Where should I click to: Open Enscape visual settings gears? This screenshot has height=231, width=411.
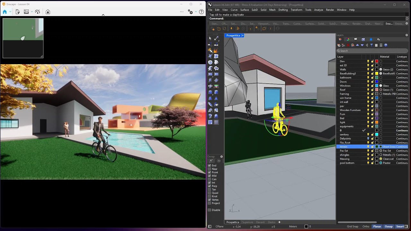point(190,12)
